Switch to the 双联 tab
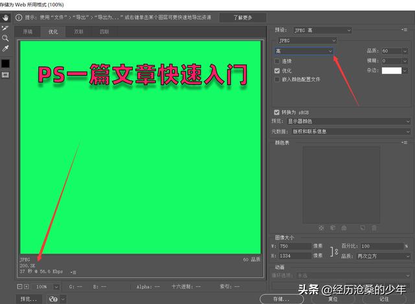Image resolution: width=415 pixels, height=304 pixels. (x=78, y=32)
